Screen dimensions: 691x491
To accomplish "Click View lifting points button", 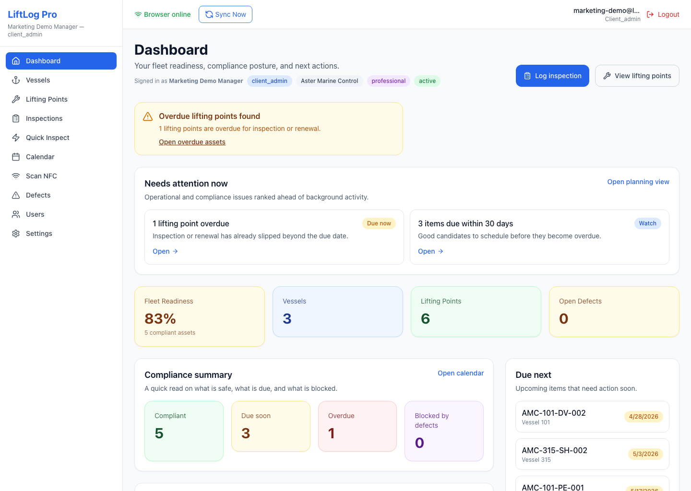I will [x=637, y=76].
